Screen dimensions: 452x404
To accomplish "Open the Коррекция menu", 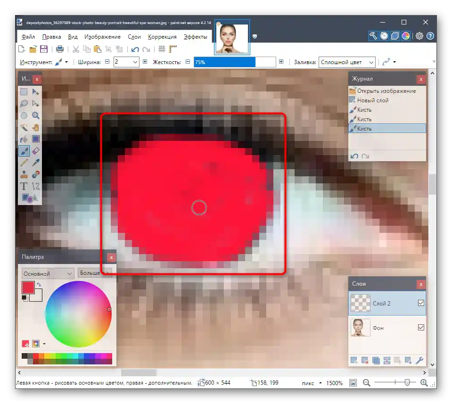I will pos(162,37).
